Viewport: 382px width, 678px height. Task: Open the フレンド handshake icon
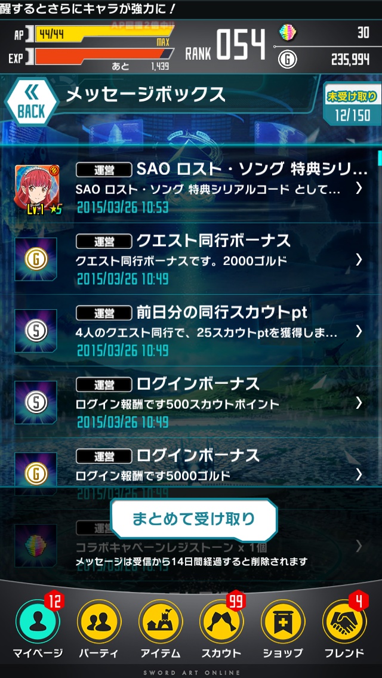click(344, 621)
